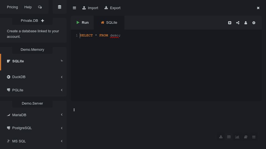Open settings gear icon
Image resolution: width=266 pixels, height=149 pixels.
point(254,23)
